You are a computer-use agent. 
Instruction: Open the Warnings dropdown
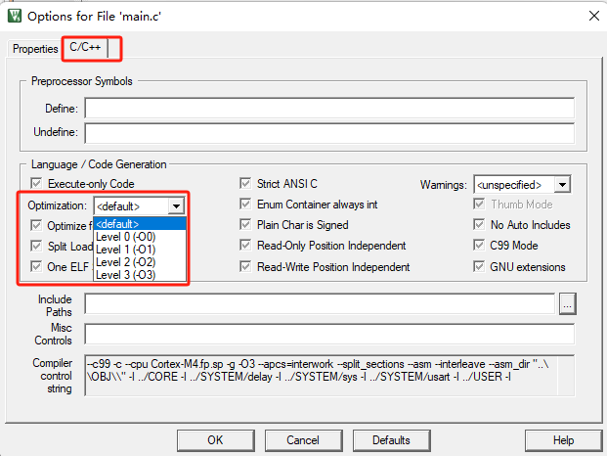(x=561, y=184)
